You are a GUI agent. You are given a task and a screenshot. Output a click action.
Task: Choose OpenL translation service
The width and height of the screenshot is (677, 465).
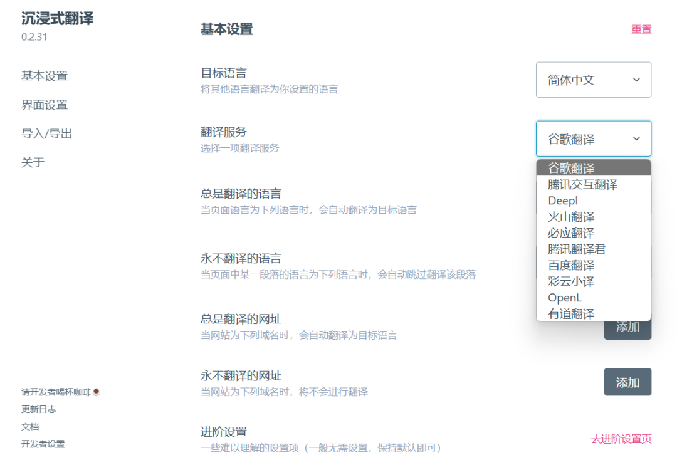(x=593, y=298)
